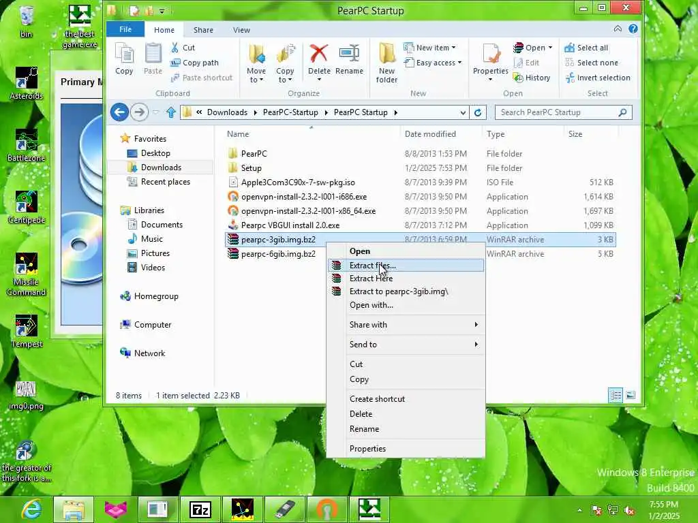Switch to Large icons view in status bar

631,395
